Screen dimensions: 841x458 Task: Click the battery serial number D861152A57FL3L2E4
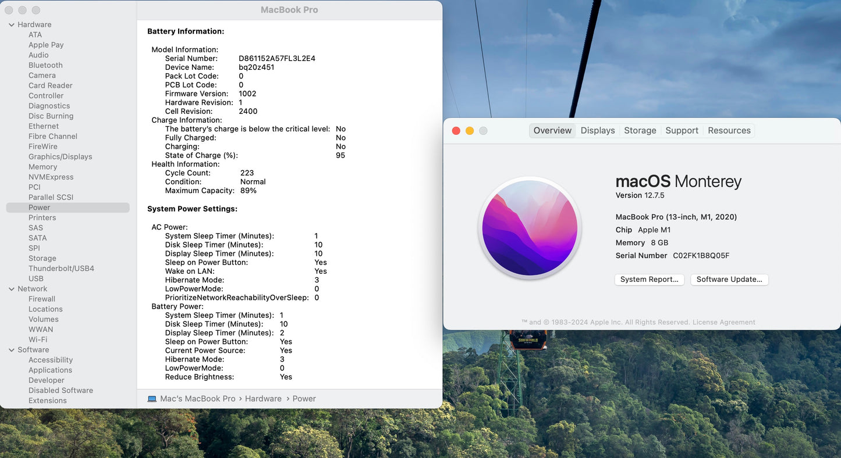pos(277,59)
